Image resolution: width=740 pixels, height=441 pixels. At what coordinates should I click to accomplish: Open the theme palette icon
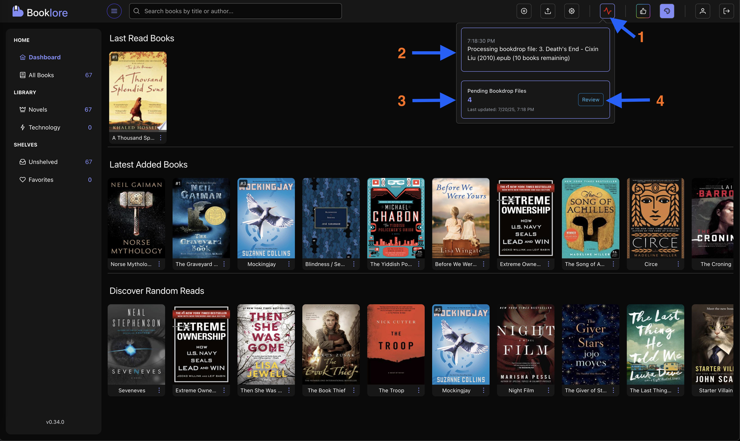(667, 11)
